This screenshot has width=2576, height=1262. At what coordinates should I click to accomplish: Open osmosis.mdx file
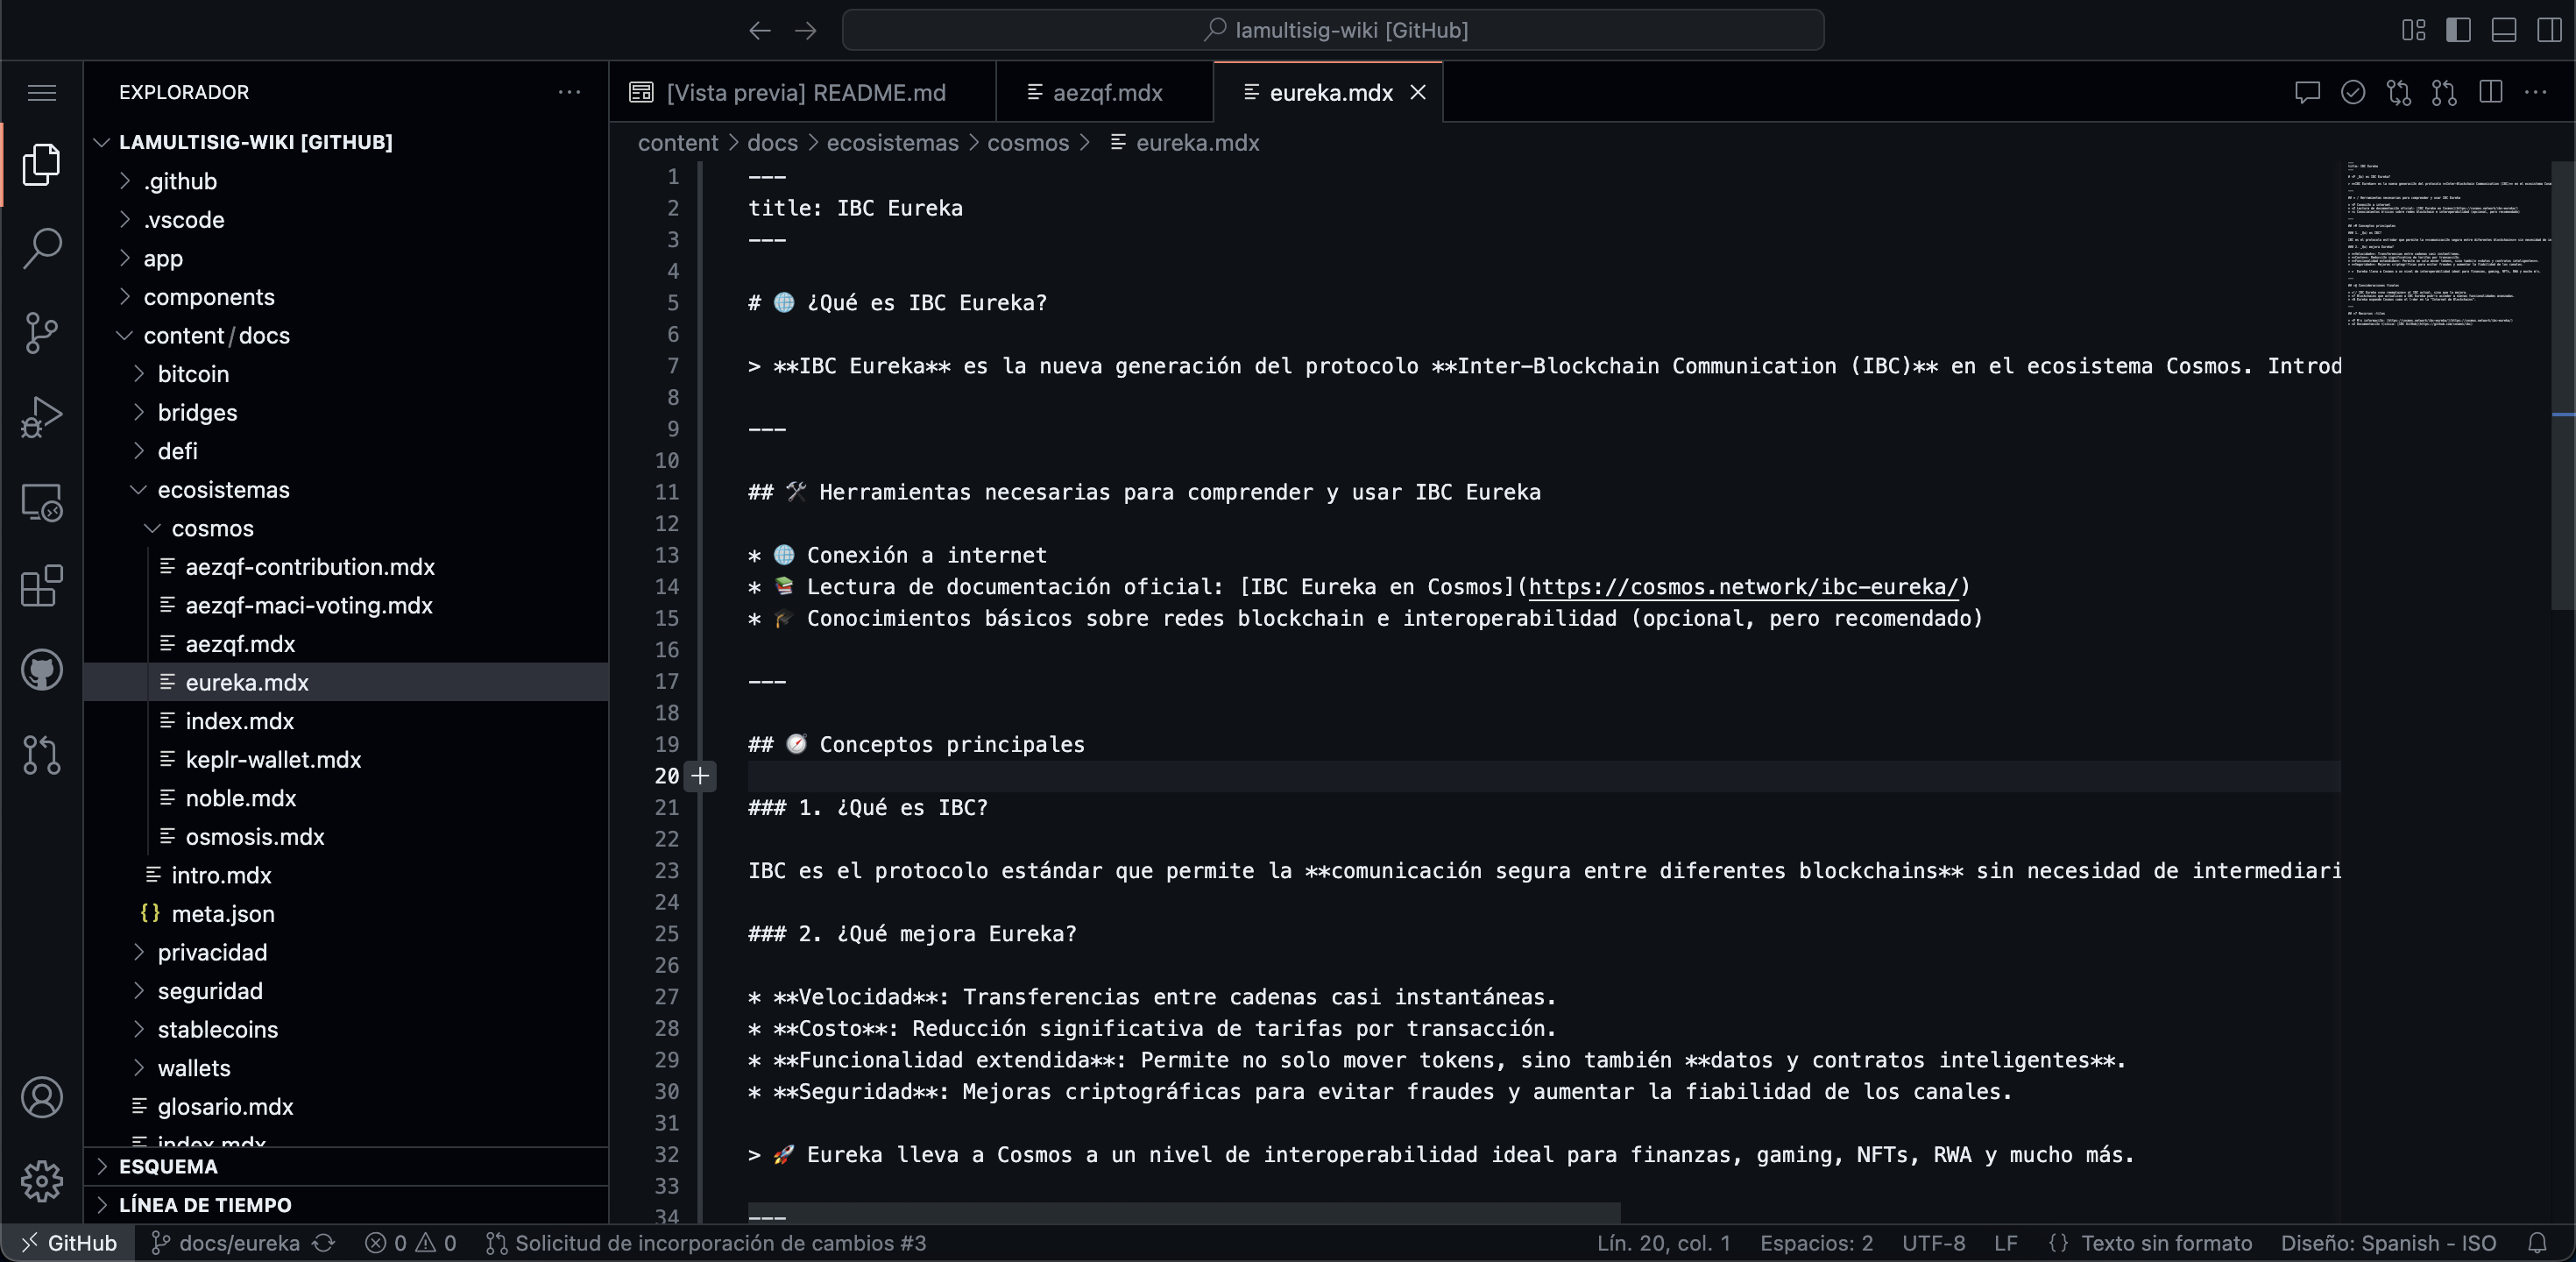(x=346, y=837)
